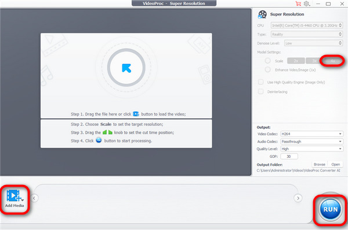Enable Use High Quality Engine checkbox

click(260, 82)
